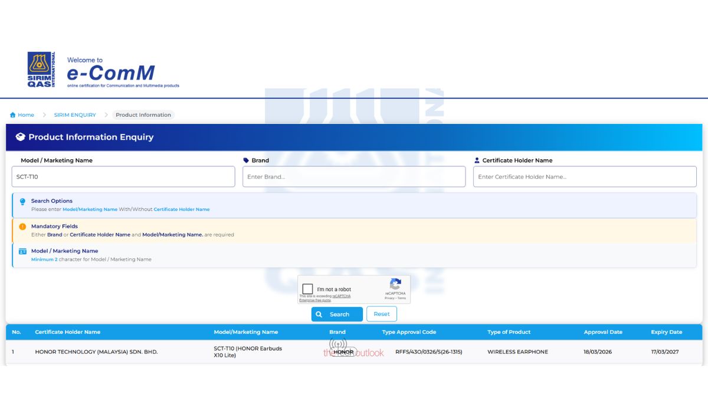Viewport: 708px width, 398px height.
Task: Click the ID card icon for Model / Marketing Name
Action: click(x=22, y=251)
